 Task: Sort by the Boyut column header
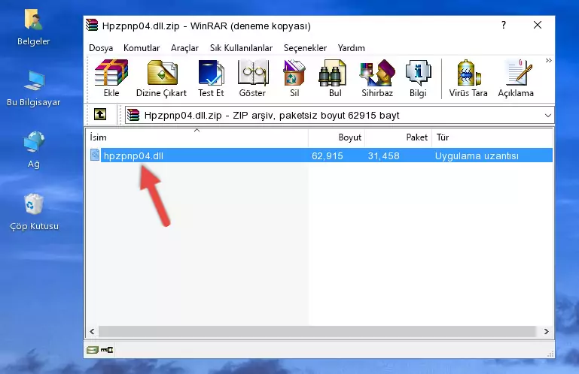click(337, 137)
